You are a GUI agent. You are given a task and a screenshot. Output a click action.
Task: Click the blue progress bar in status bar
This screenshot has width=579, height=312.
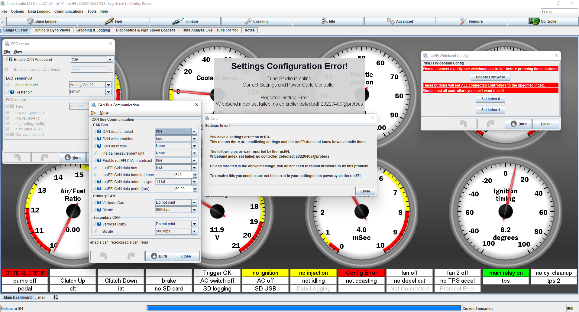coord(304,308)
